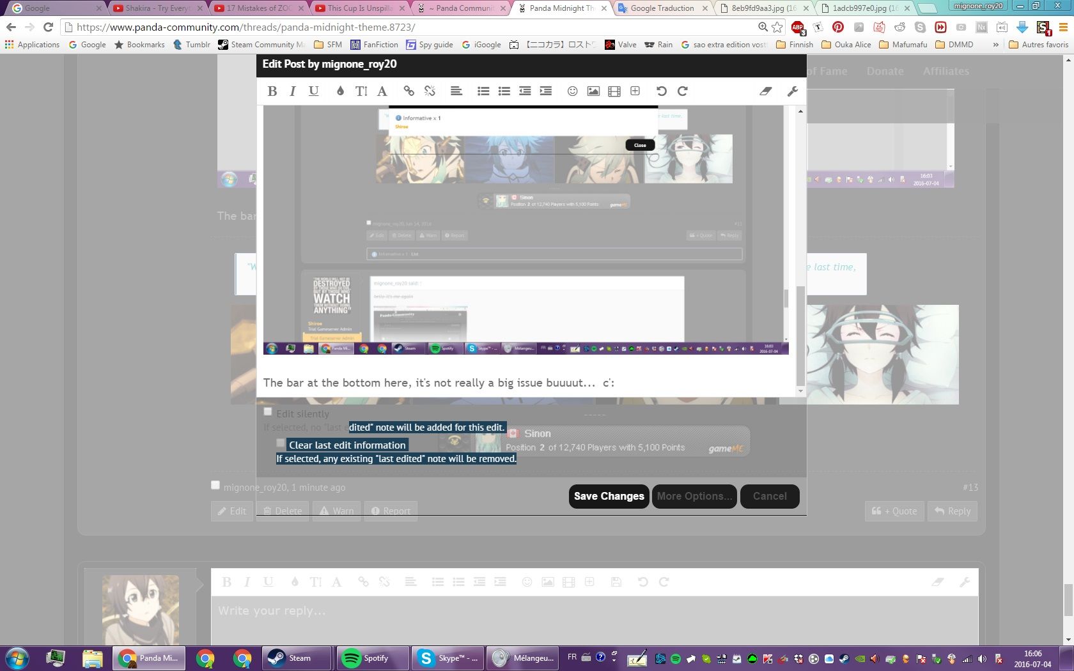Click the remove formatting eraser icon

(765, 91)
